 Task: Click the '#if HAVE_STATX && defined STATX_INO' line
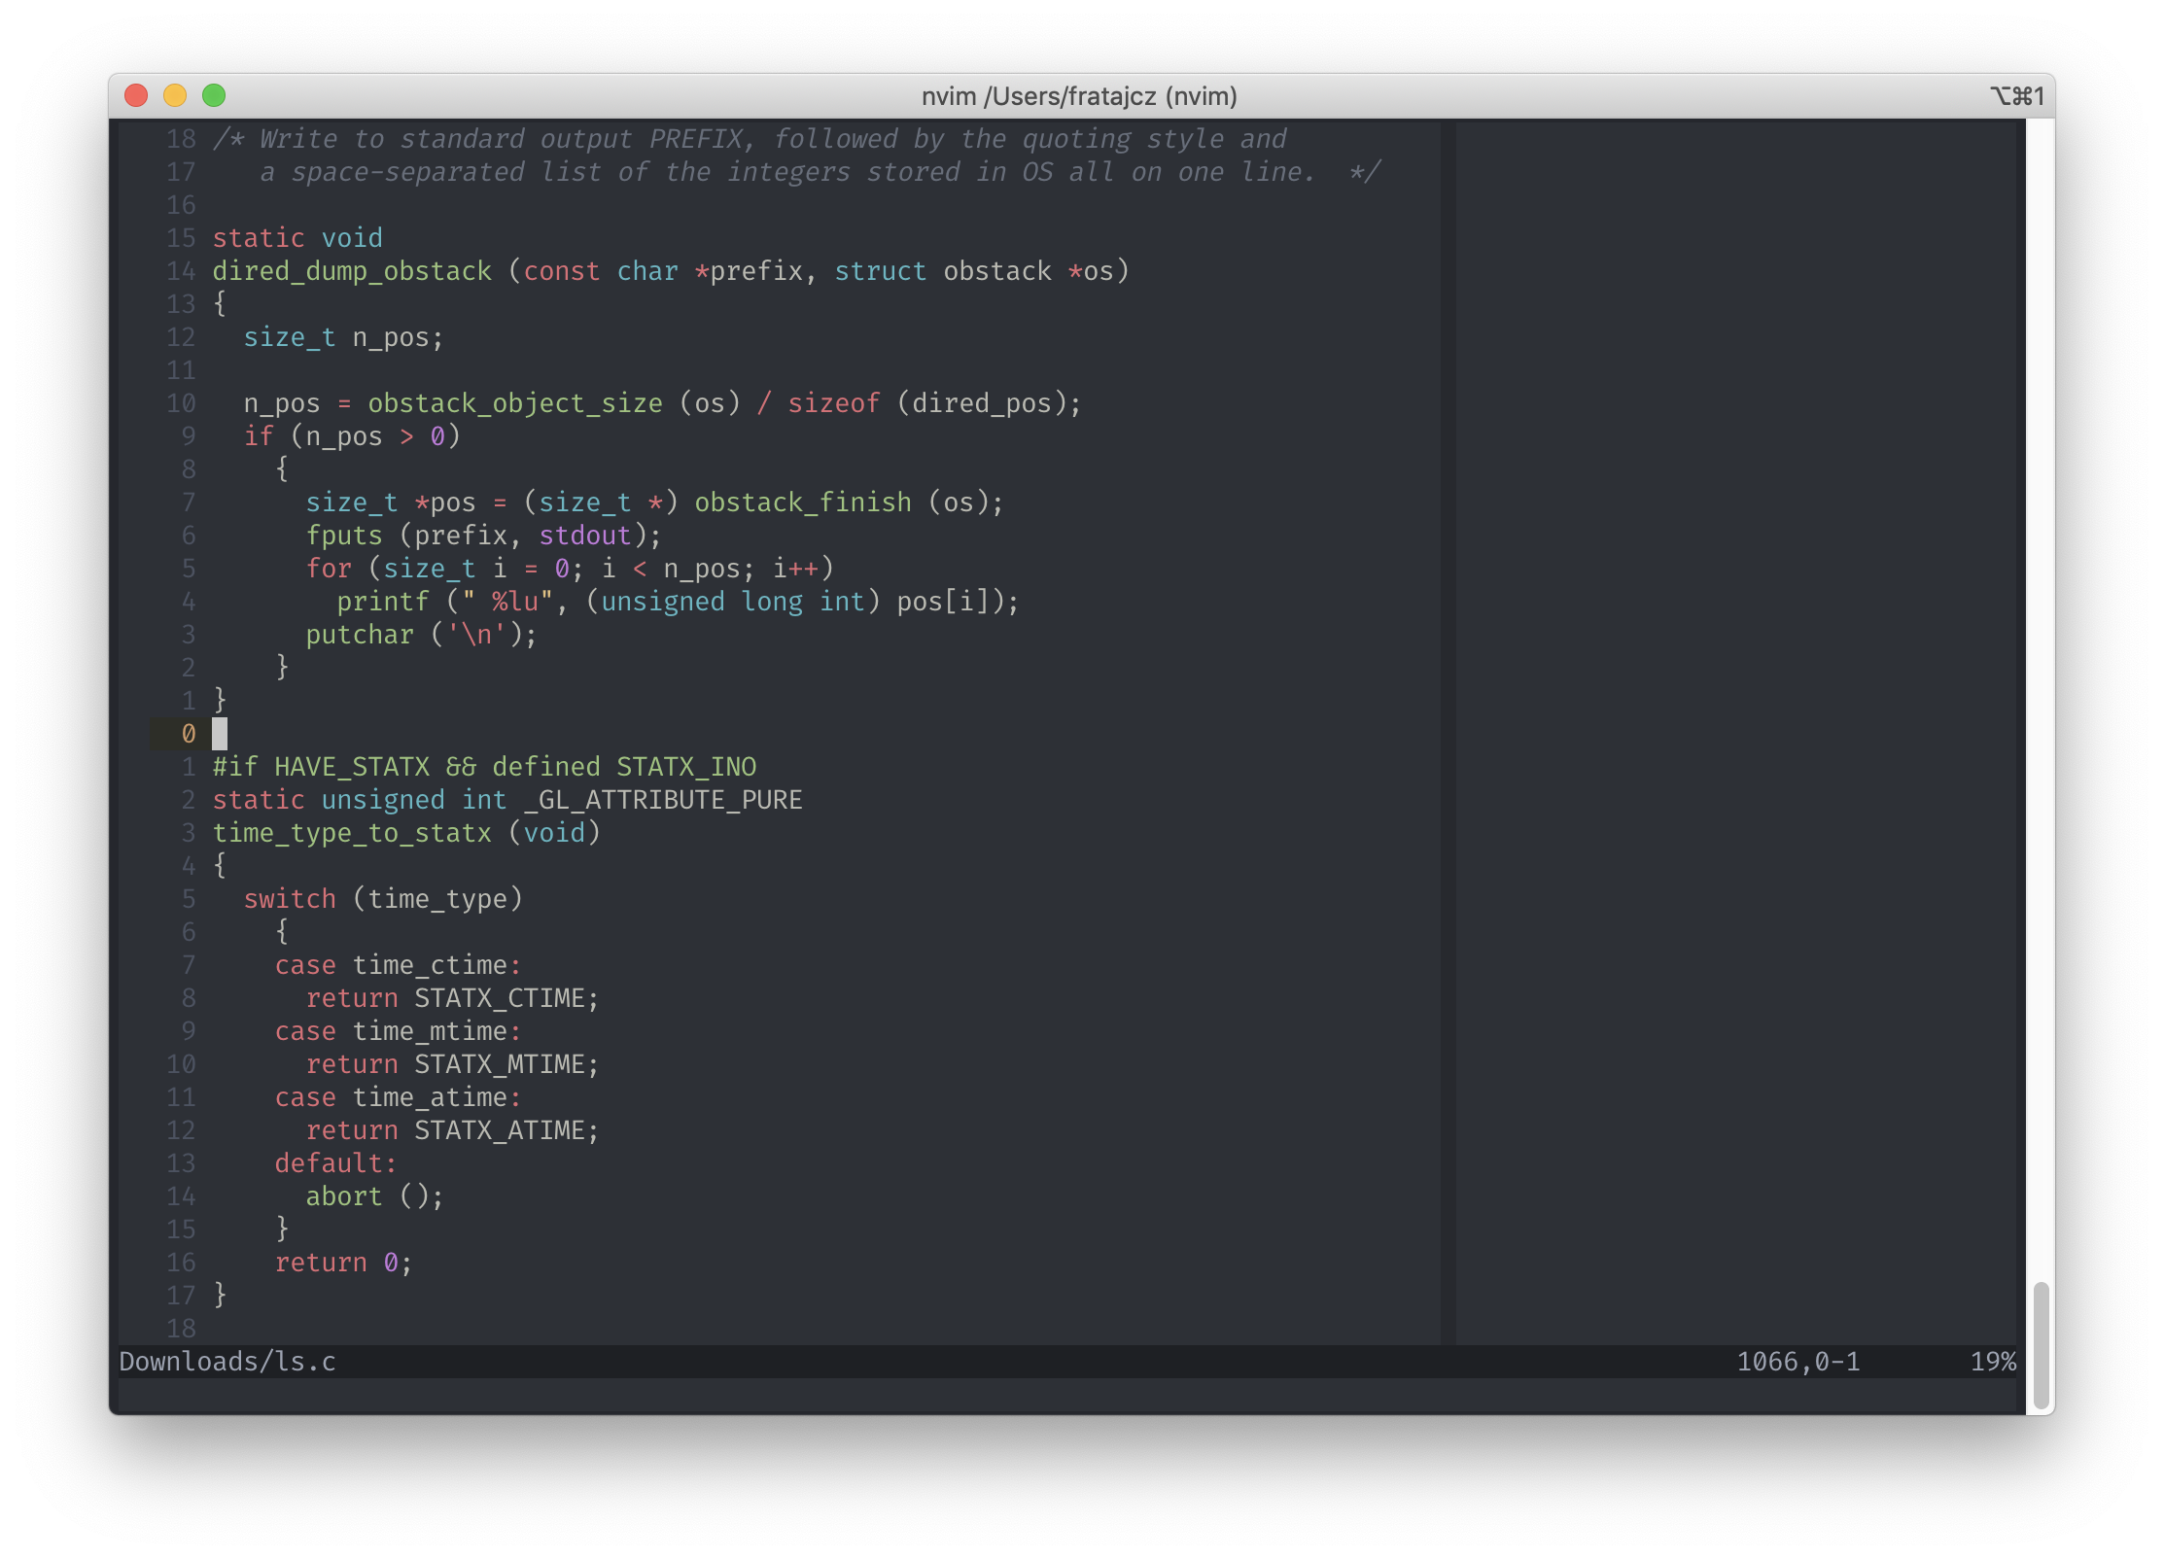pos(484,767)
